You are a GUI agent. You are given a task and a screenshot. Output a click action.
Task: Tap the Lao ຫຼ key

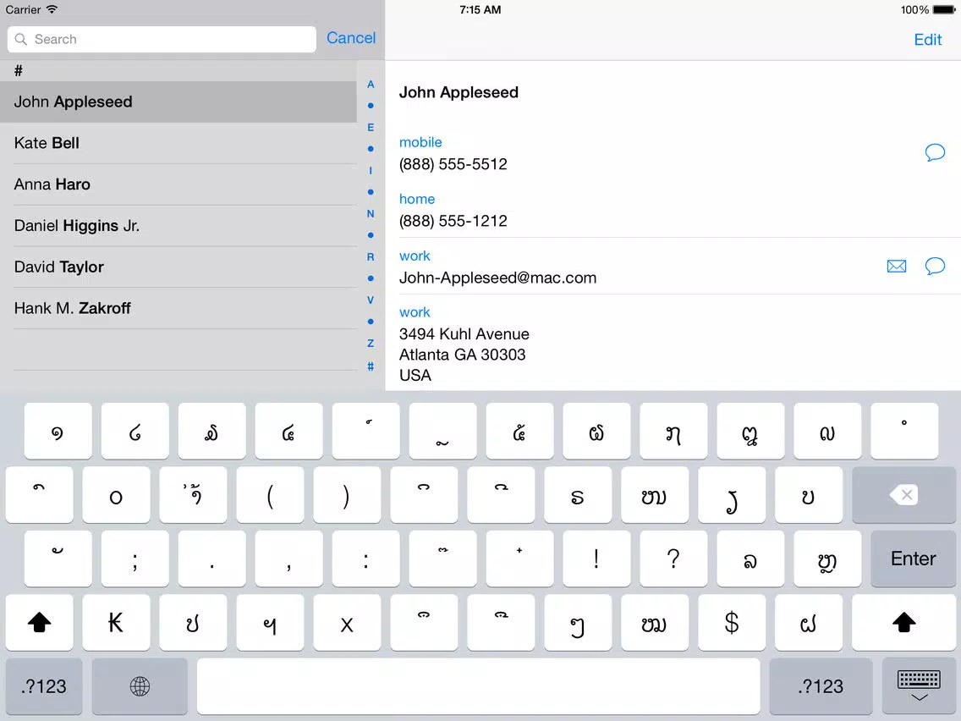(826, 559)
